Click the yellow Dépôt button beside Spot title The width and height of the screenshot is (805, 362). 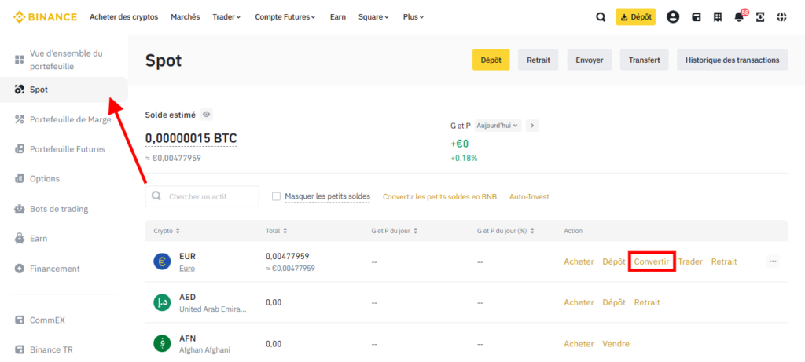pyautogui.click(x=491, y=60)
